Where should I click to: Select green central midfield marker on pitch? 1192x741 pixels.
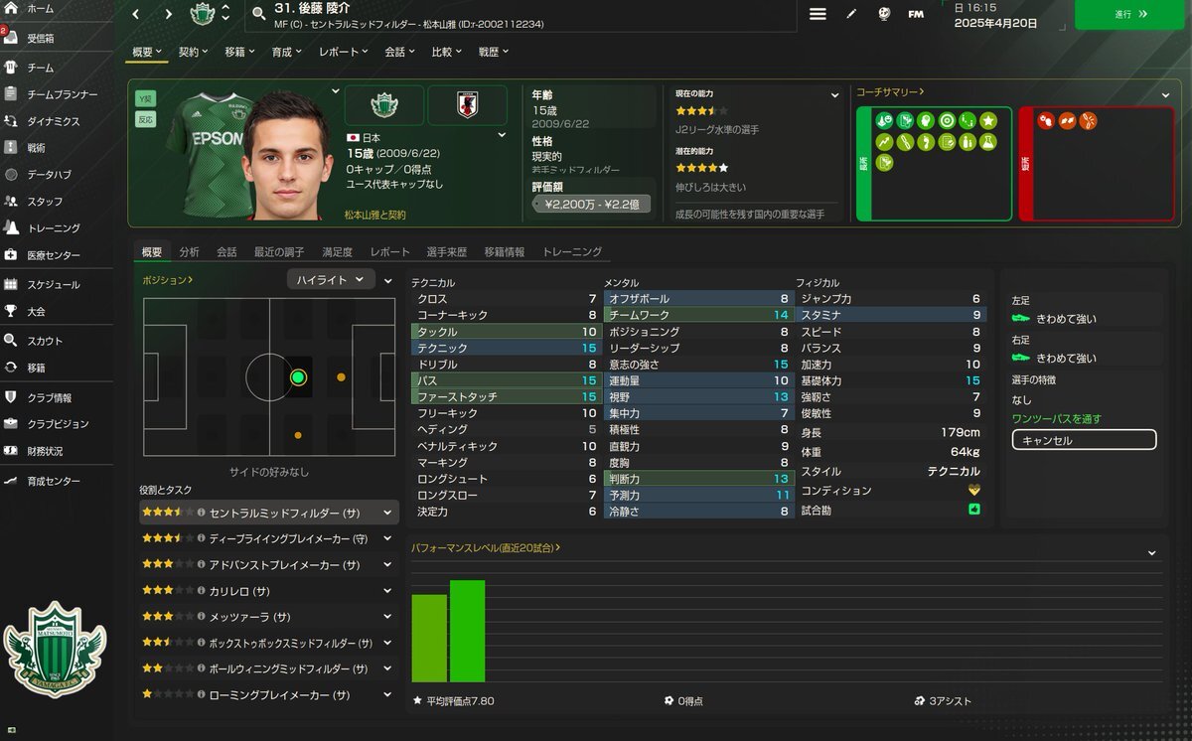[x=297, y=377]
